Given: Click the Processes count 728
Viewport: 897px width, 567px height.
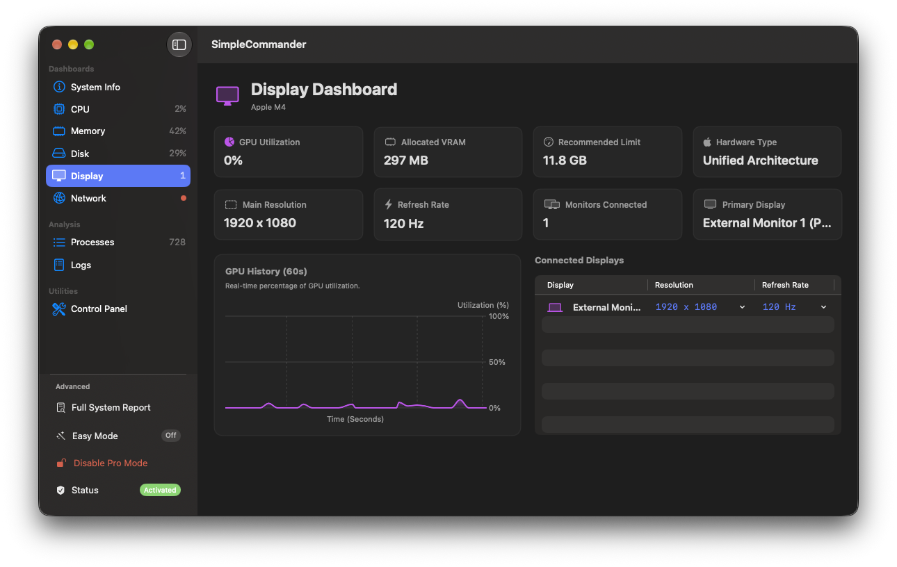Looking at the screenshot, I should (x=177, y=243).
